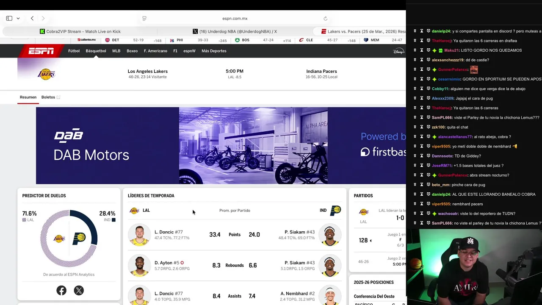Click the Disney+ logo in ESPN header

click(398, 51)
